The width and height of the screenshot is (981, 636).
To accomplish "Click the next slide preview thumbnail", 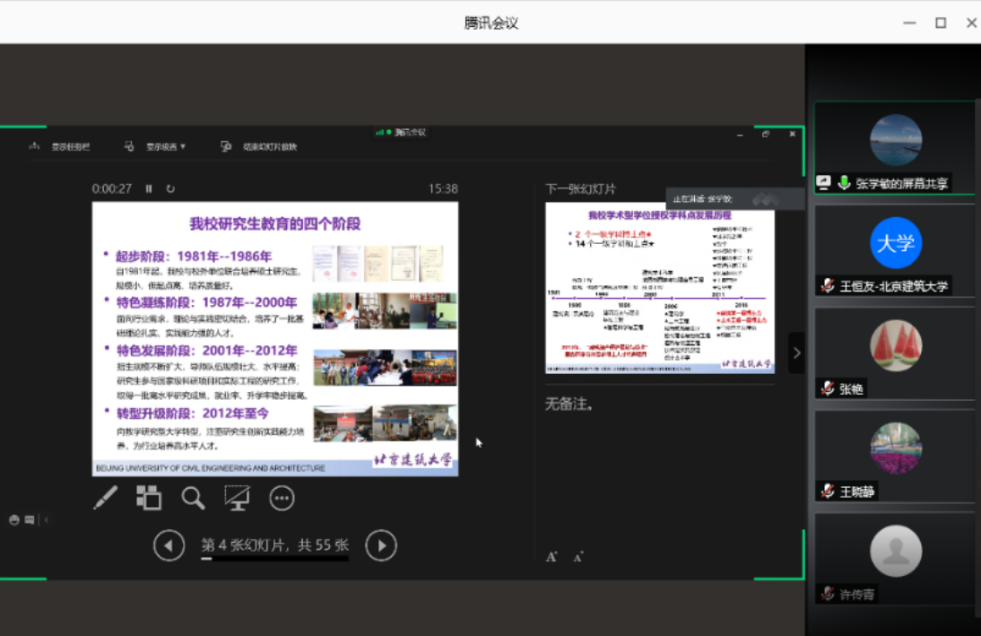I will pos(659,287).
